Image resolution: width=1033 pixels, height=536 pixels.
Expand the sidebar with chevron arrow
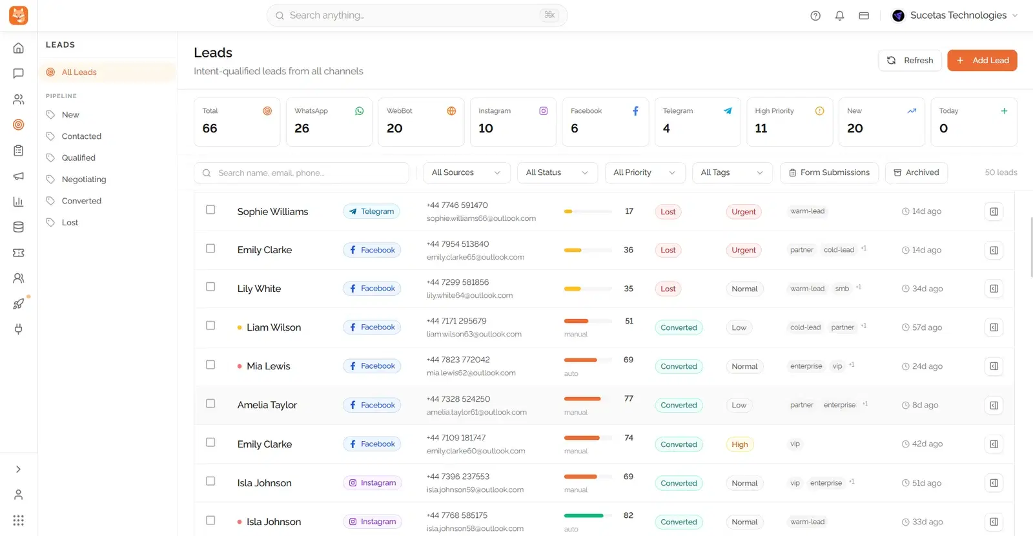tap(19, 469)
